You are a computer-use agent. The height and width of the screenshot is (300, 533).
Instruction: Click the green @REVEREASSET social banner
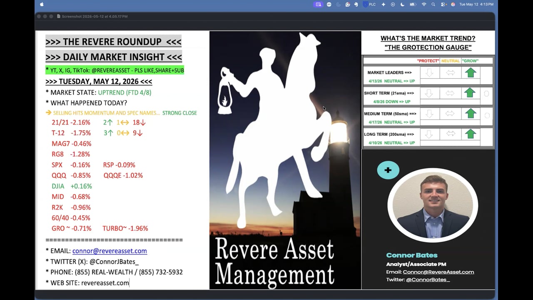click(115, 70)
